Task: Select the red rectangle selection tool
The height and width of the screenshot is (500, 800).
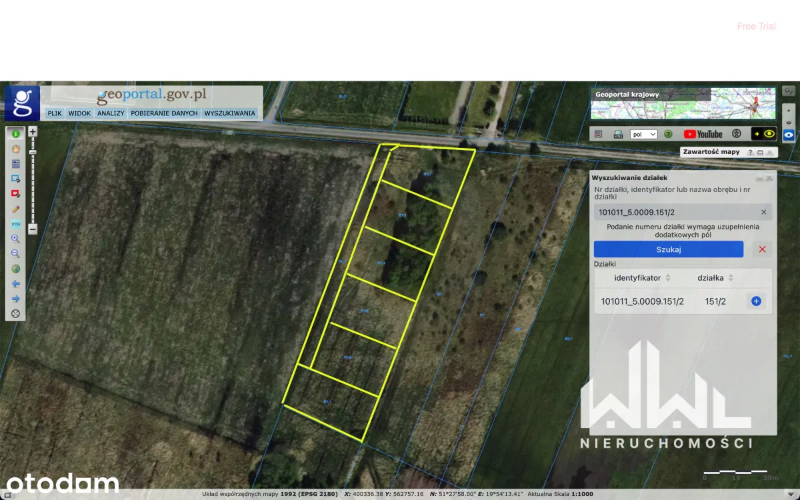Action: pos(15,193)
